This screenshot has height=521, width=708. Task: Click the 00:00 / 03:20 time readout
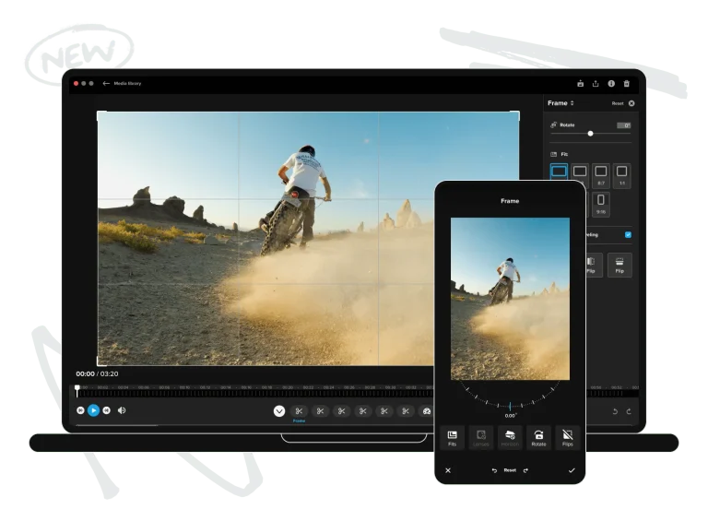click(x=97, y=373)
